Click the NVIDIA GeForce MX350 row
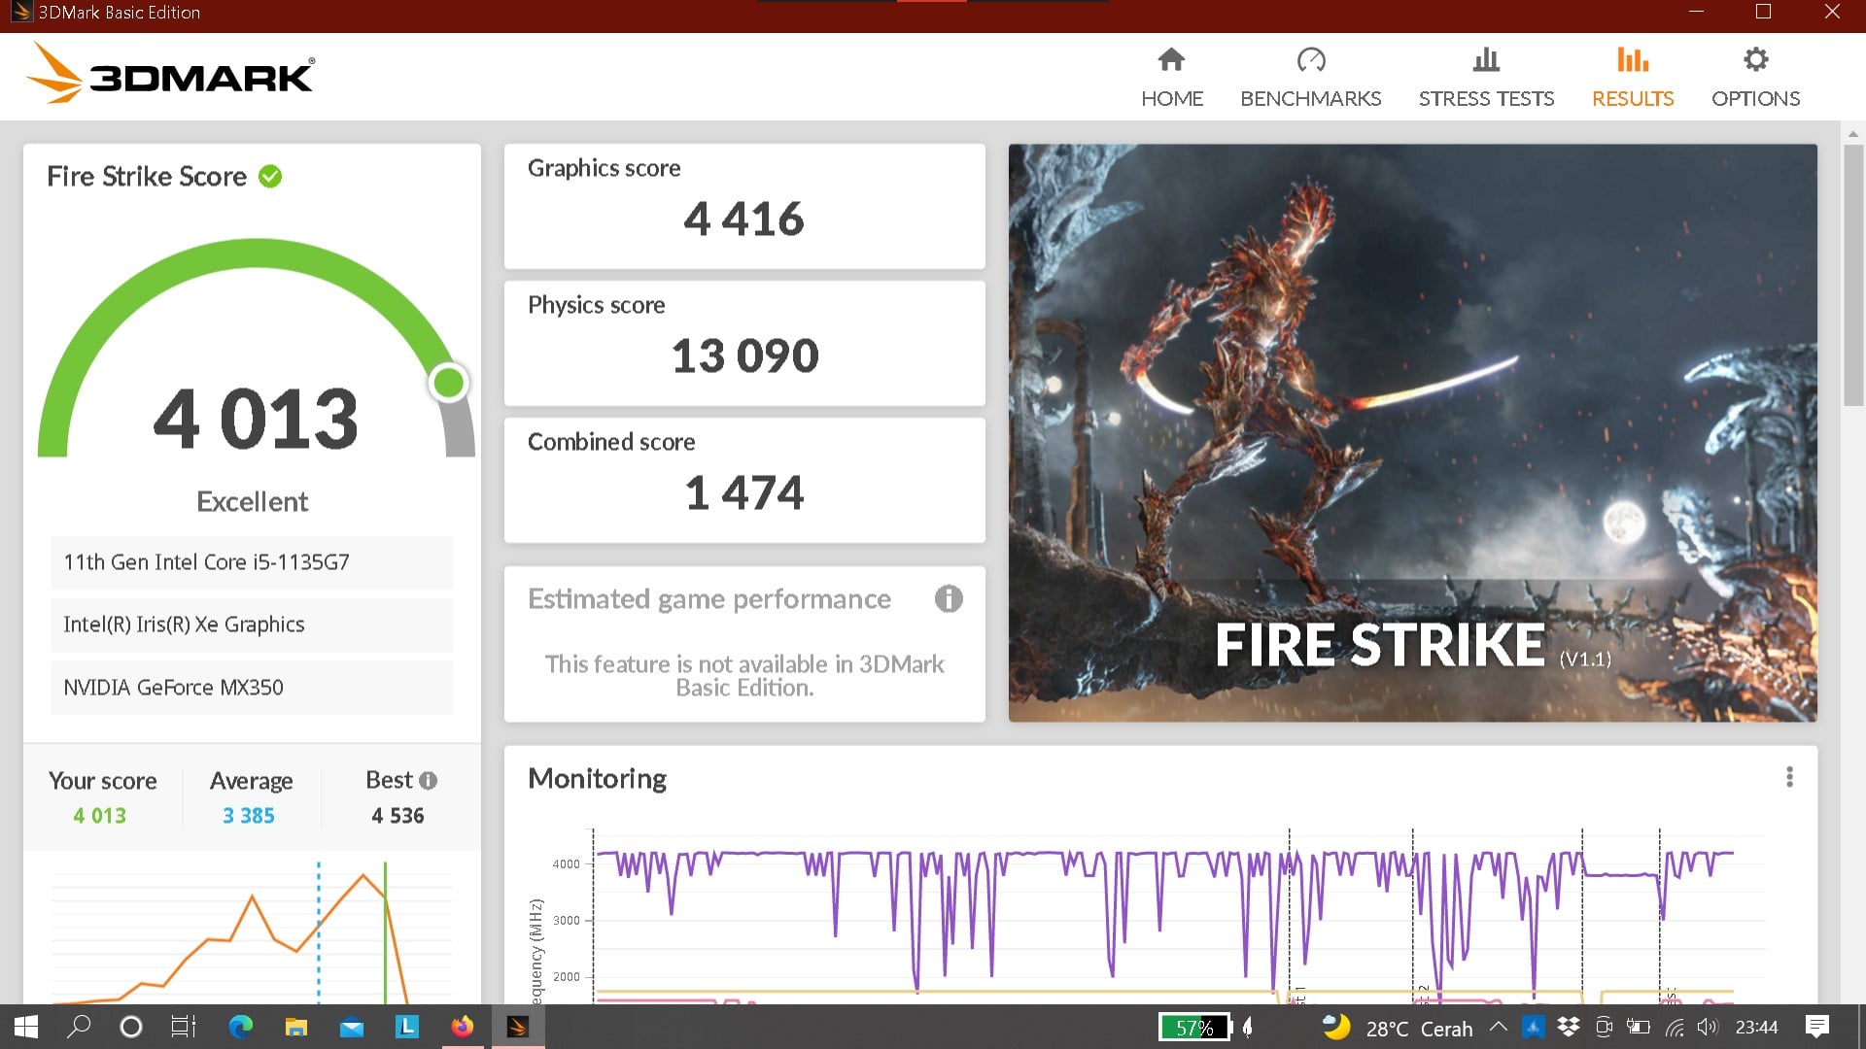This screenshot has width=1866, height=1049. 252,688
